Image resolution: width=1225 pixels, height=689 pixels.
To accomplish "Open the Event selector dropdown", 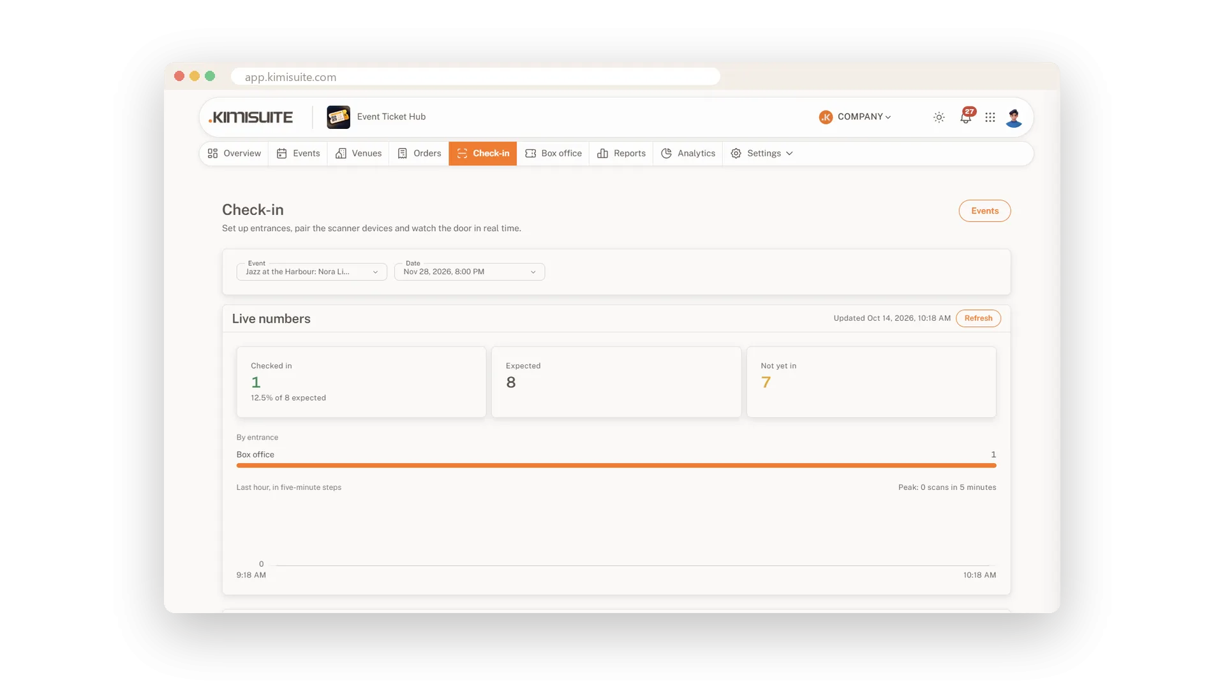I will pyautogui.click(x=312, y=272).
